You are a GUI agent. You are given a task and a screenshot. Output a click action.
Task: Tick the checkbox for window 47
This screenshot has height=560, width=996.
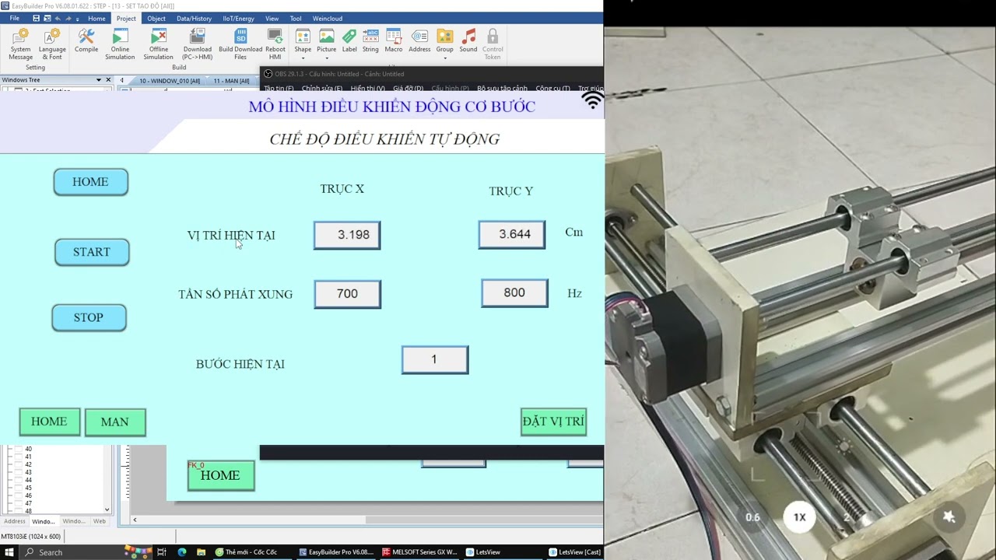tap(19, 503)
